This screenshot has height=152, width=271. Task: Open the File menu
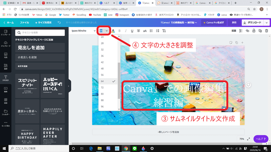point(24,23)
